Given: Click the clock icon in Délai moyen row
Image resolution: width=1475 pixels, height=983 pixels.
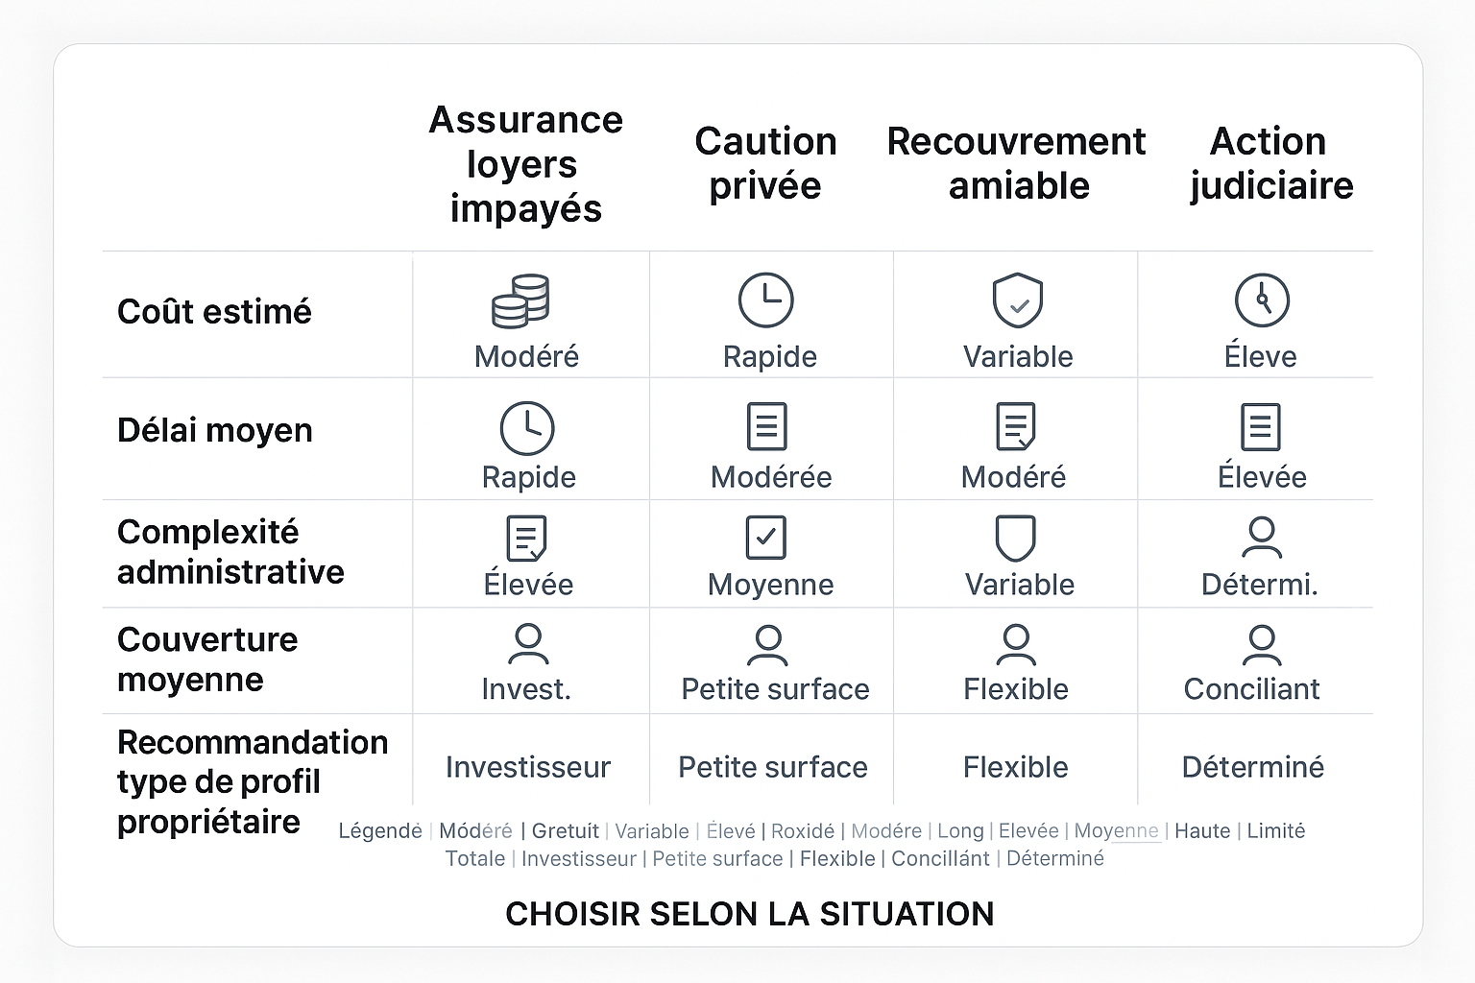Looking at the screenshot, I should (x=527, y=428).
